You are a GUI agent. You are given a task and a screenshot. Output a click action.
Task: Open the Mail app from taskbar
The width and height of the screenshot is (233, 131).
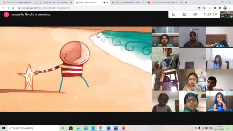86,128
